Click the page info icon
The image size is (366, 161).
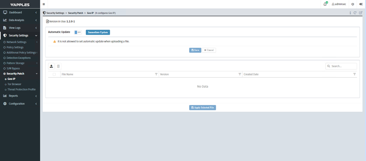pyautogui.click(x=350, y=13)
